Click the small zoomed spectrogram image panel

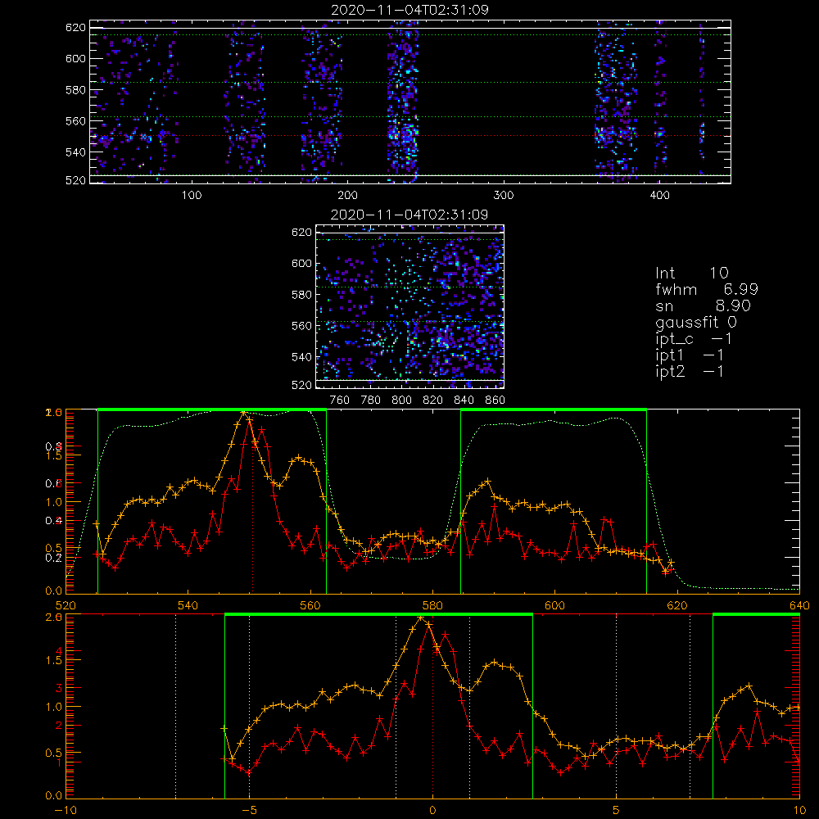coord(410,306)
